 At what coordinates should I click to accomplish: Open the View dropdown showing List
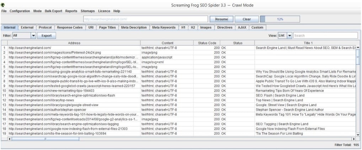(x=285, y=36)
